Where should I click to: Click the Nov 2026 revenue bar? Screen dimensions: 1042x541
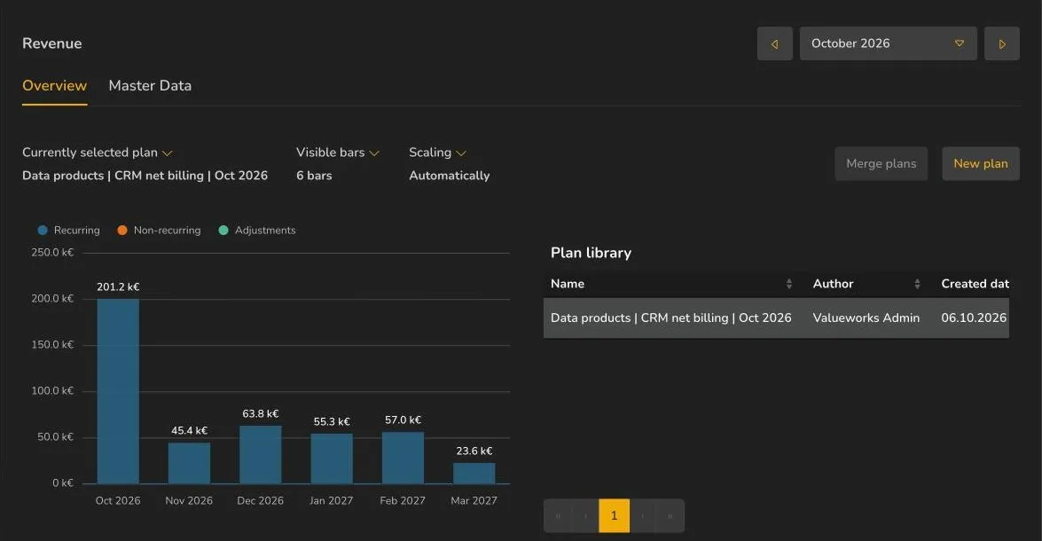[x=190, y=463]
